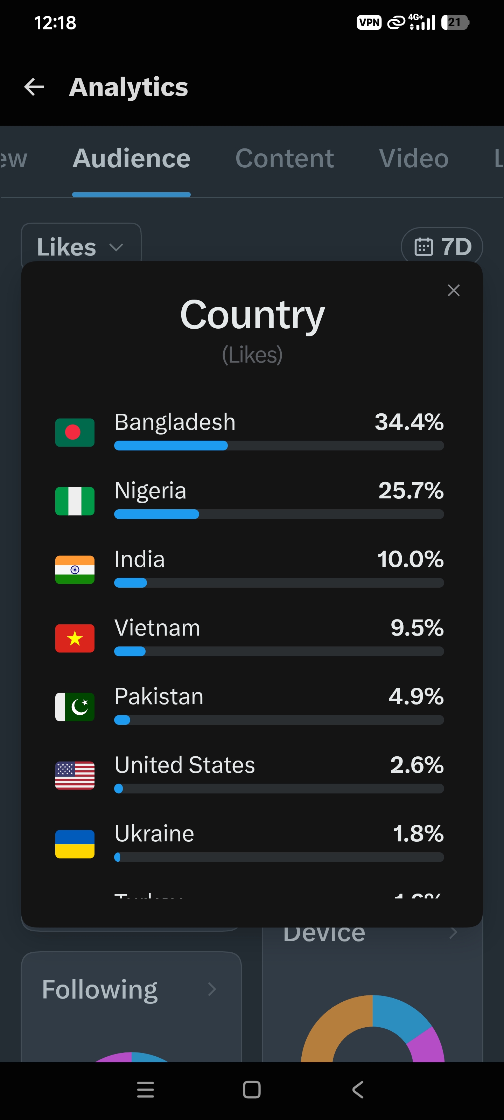Tap the Pakistan flag icon
This screenshot has width=504, height=1120.
tap(75, 707)
